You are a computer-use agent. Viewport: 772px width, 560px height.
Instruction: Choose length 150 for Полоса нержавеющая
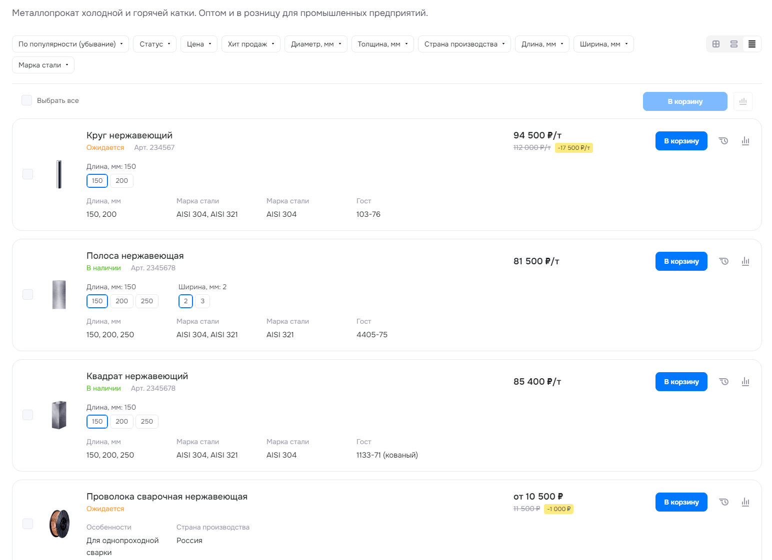[x=97, y=301]
